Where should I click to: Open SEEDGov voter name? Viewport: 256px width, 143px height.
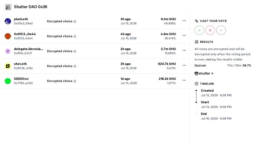[x=21, y=79]
